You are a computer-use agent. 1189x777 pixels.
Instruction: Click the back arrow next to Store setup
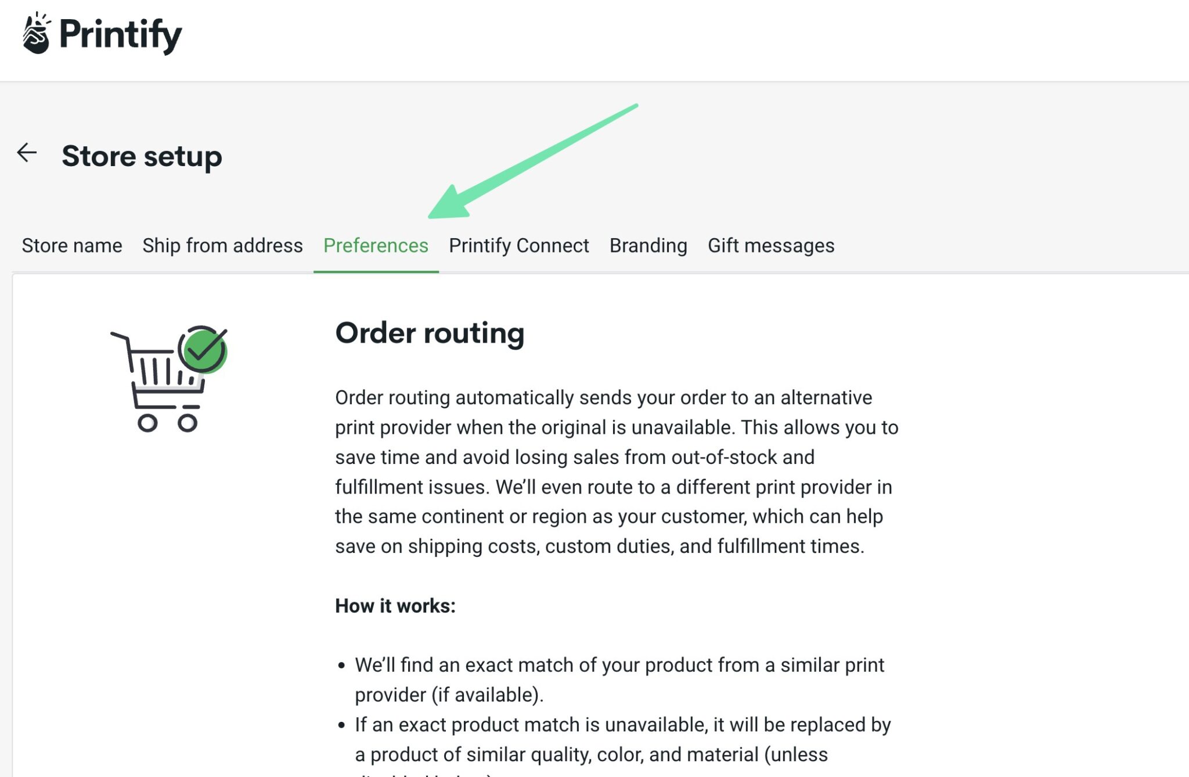(x=26, y=153)
